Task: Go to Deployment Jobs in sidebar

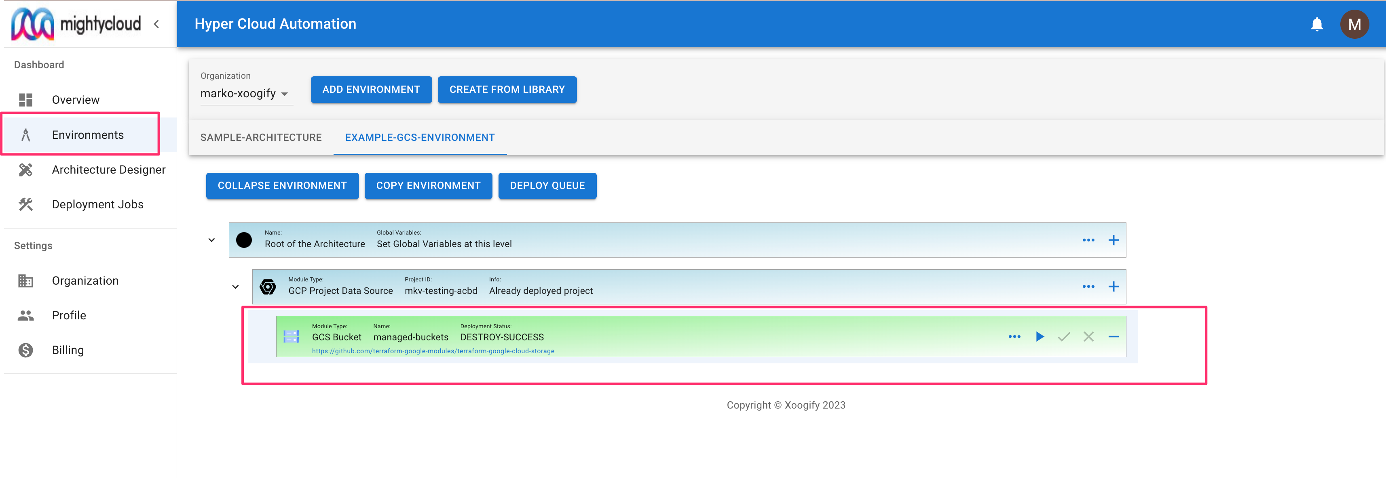Action: pos(97,205)
